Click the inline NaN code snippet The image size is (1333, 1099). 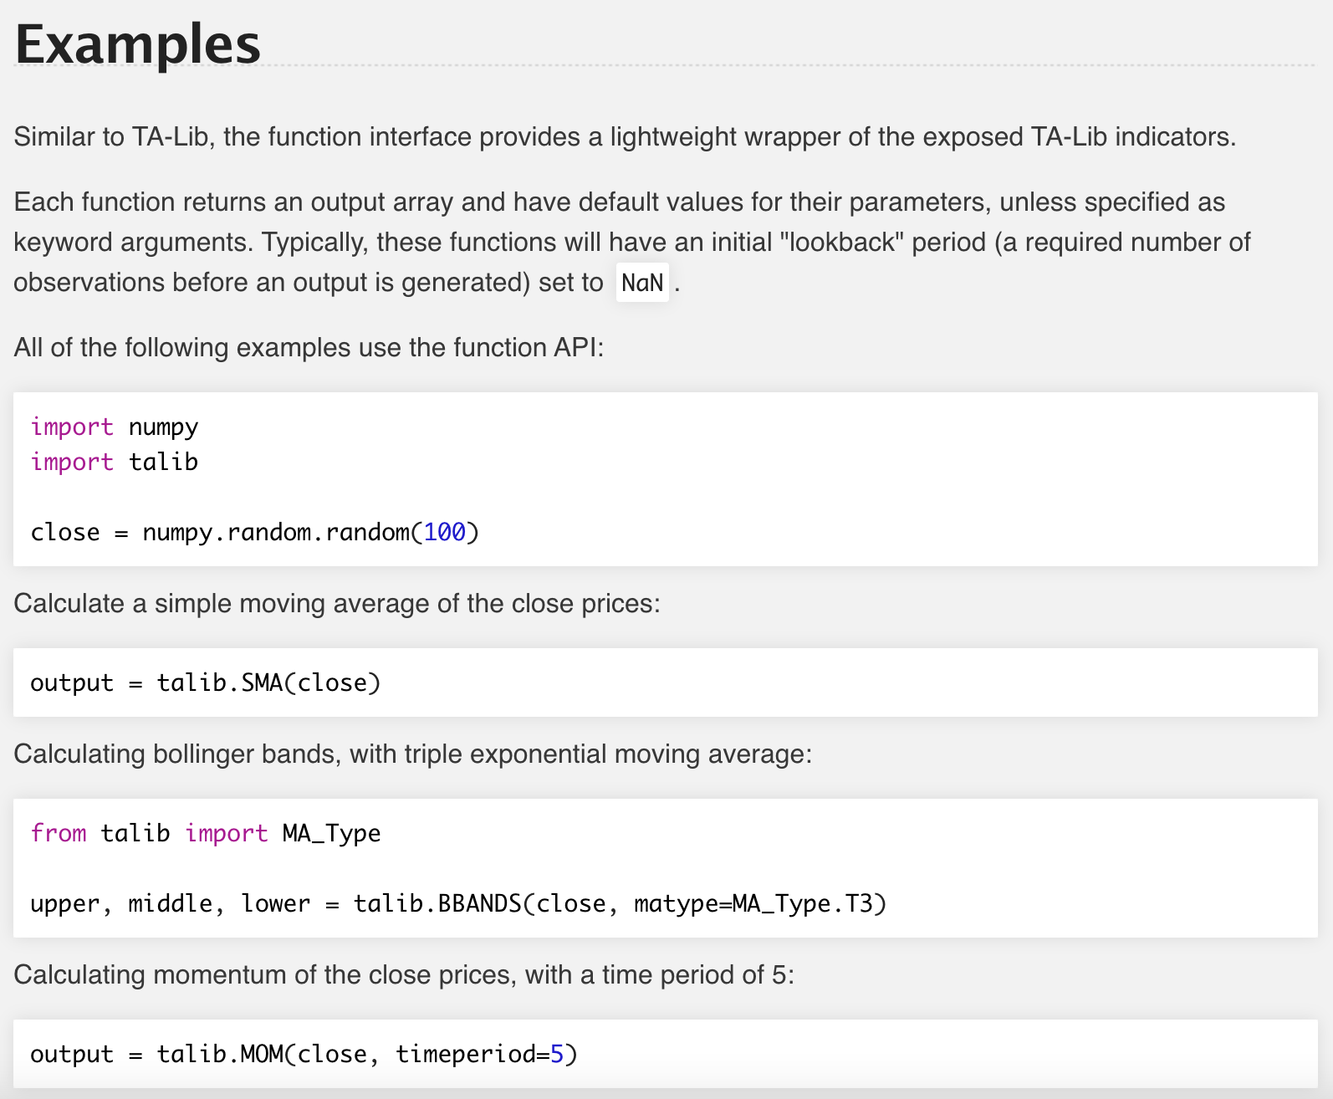click(x=641, y=283)
